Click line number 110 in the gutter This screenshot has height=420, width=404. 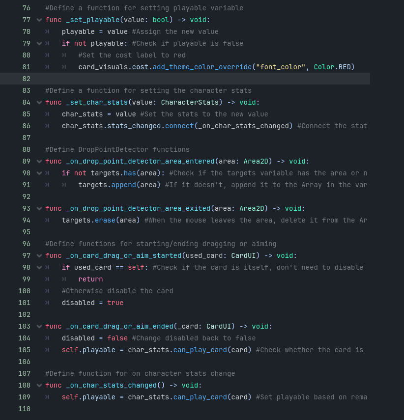24,409
